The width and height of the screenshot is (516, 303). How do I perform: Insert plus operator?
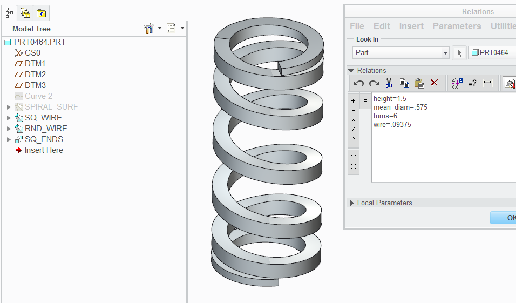click(x=354, y=101)
